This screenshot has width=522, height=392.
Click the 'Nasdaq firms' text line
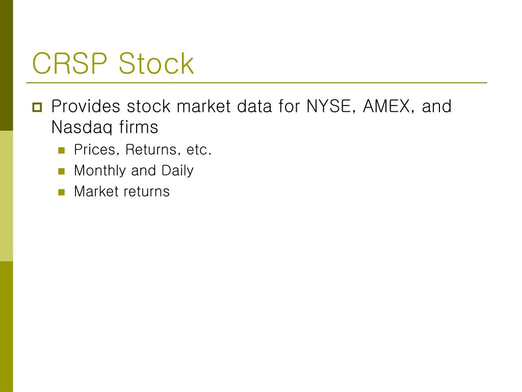point(105,127)
